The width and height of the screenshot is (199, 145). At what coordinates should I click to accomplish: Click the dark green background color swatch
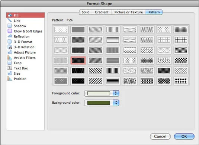pyautogui.click(x=99, y=103)
